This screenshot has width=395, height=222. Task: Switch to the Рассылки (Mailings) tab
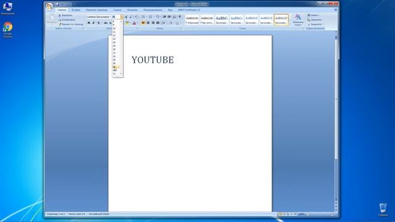pos(132,10)
